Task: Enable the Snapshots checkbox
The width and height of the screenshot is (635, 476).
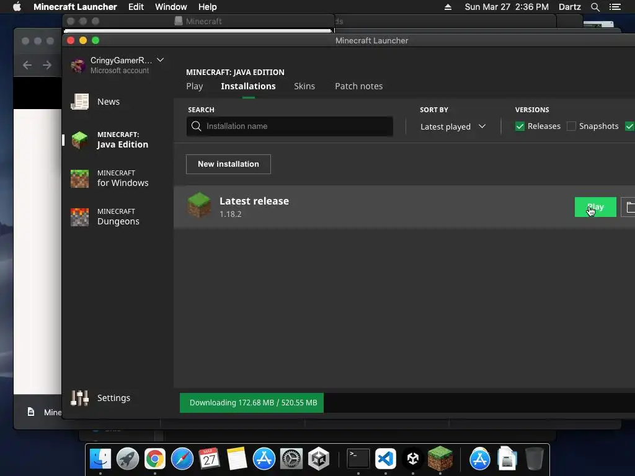Action: click(571, 126)
